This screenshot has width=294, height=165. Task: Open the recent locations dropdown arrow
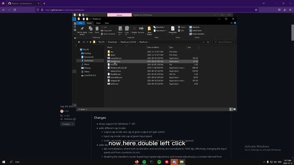pos(87,42)
